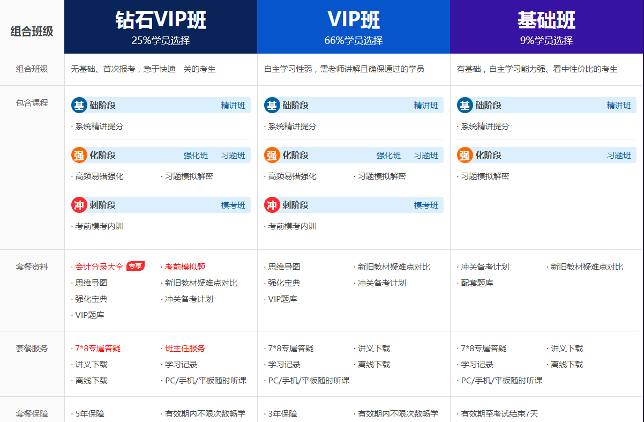Open 习题班 link in 基础班 column
The width and height of the screenshot is (644, 422).
coord(619,156)
